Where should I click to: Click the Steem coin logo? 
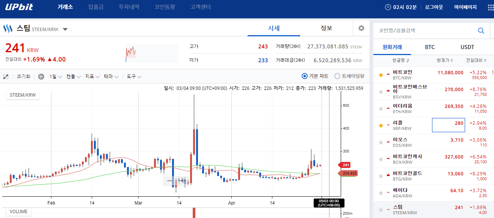click(x=8, y=28)
